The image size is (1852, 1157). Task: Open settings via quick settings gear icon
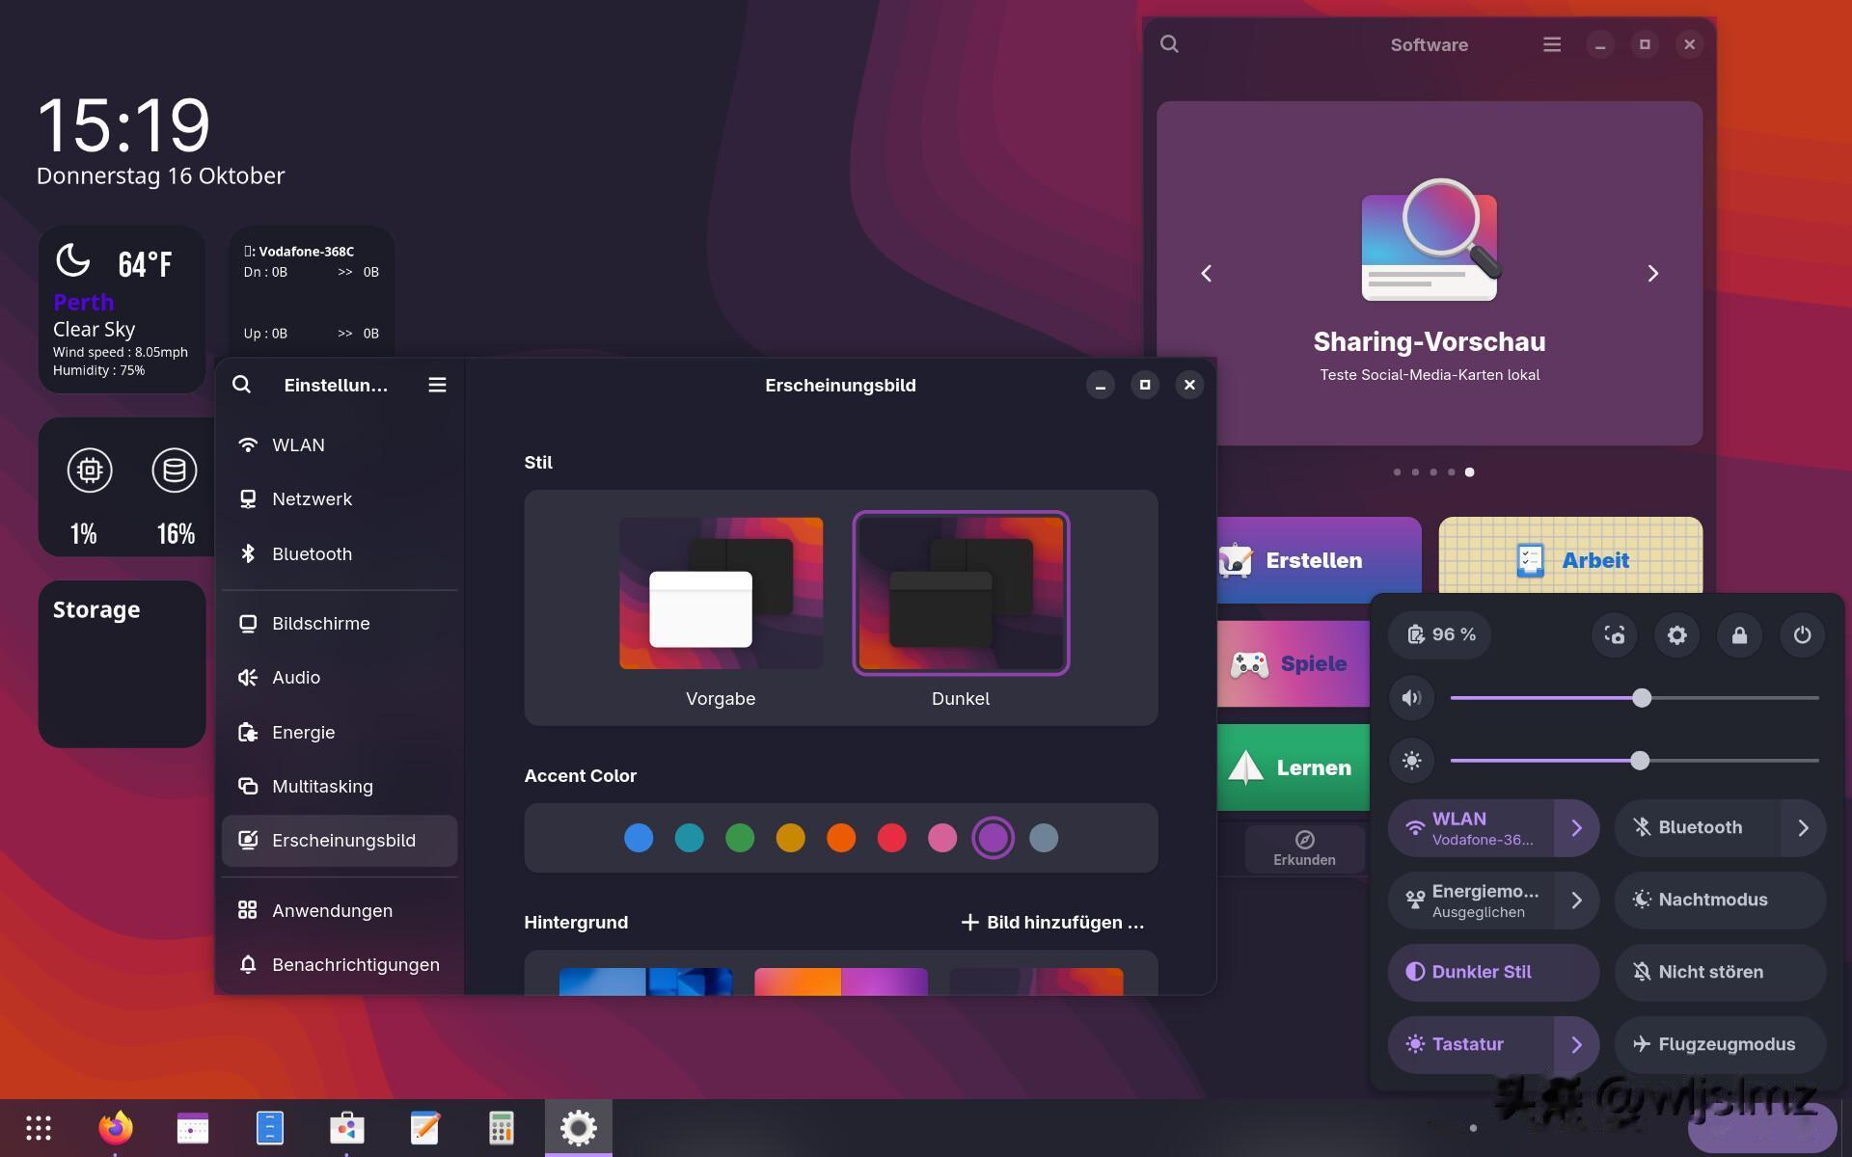[x=1676, y=634]
